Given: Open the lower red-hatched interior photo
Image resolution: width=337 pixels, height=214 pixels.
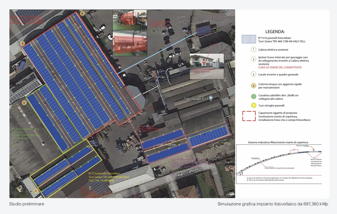Looking at the screenshot, I should [x=130, y=43].
